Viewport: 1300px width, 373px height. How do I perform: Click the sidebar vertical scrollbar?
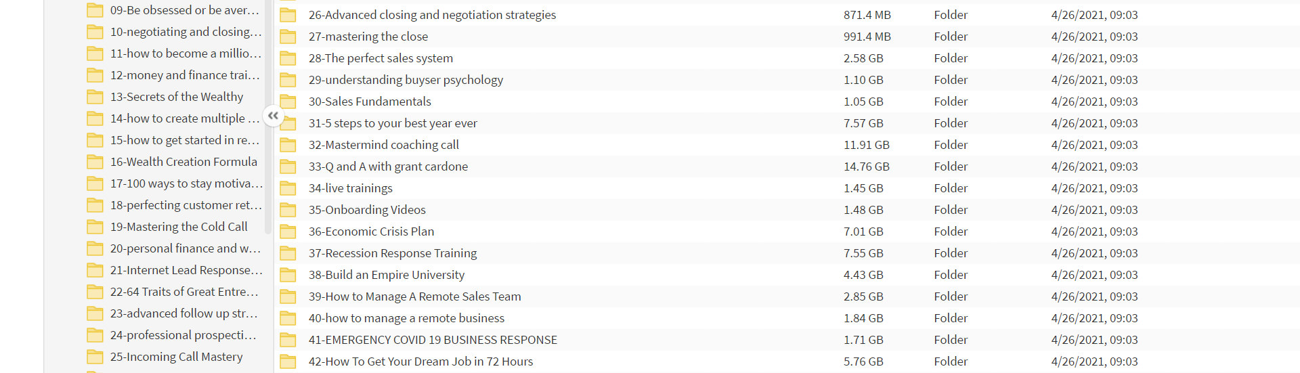pyautogui.click(x=268, y=115)
